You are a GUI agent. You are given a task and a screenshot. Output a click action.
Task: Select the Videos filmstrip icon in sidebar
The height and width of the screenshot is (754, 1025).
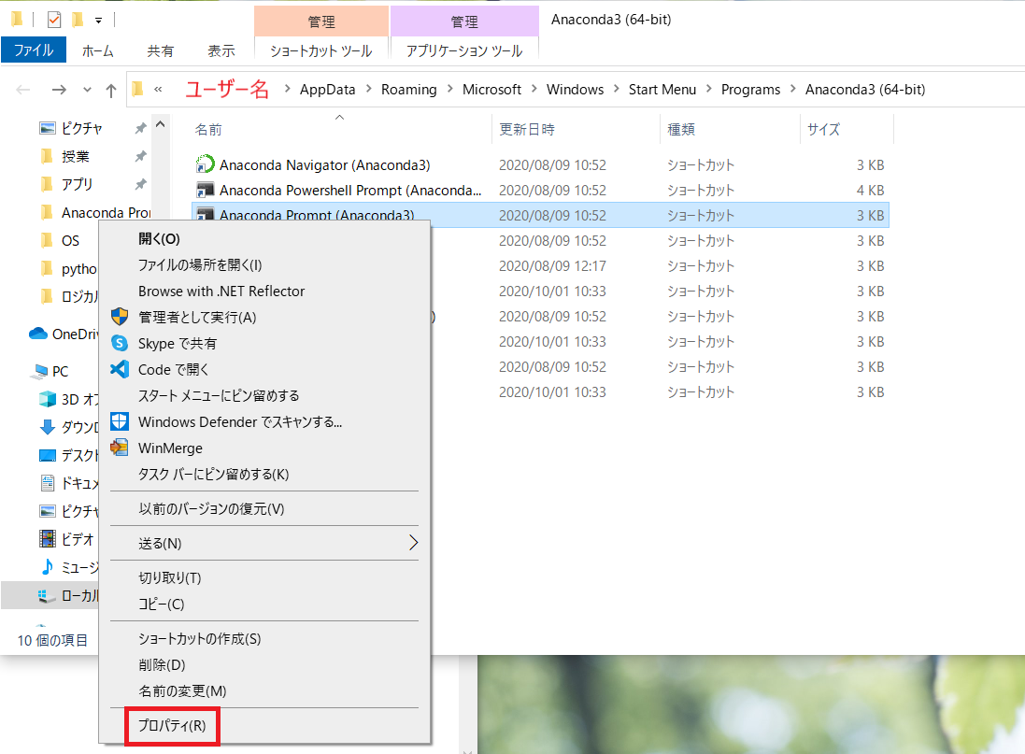(x=48, y=539)
